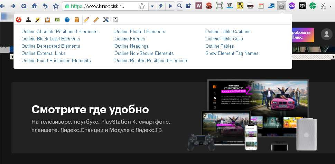Toggle Outline Headings
Image resolution: width=335 pixels, height=164 pixels.
pyautogui.click(x=131, y=46)
